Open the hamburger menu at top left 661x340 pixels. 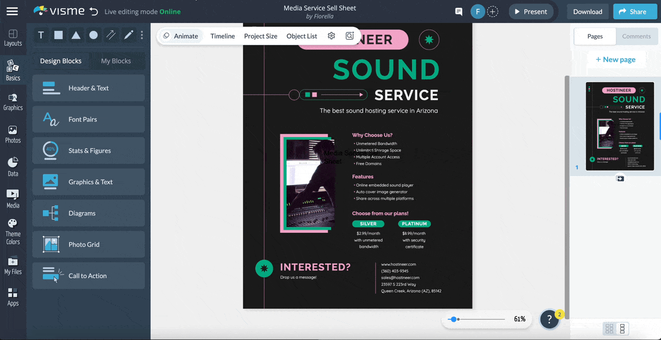click(x=13, y=11)
